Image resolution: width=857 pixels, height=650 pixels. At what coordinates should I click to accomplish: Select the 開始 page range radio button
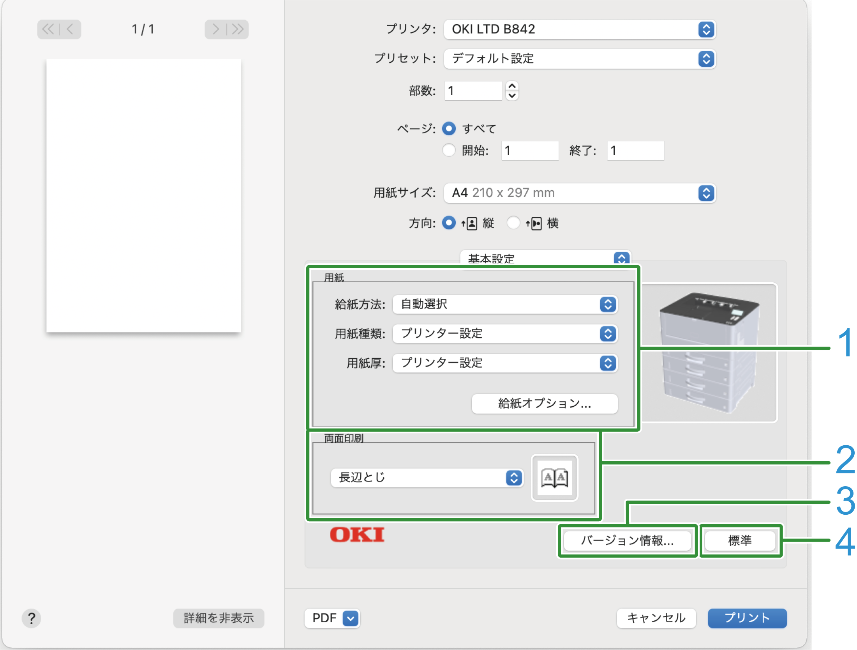(x=449, y=150)
